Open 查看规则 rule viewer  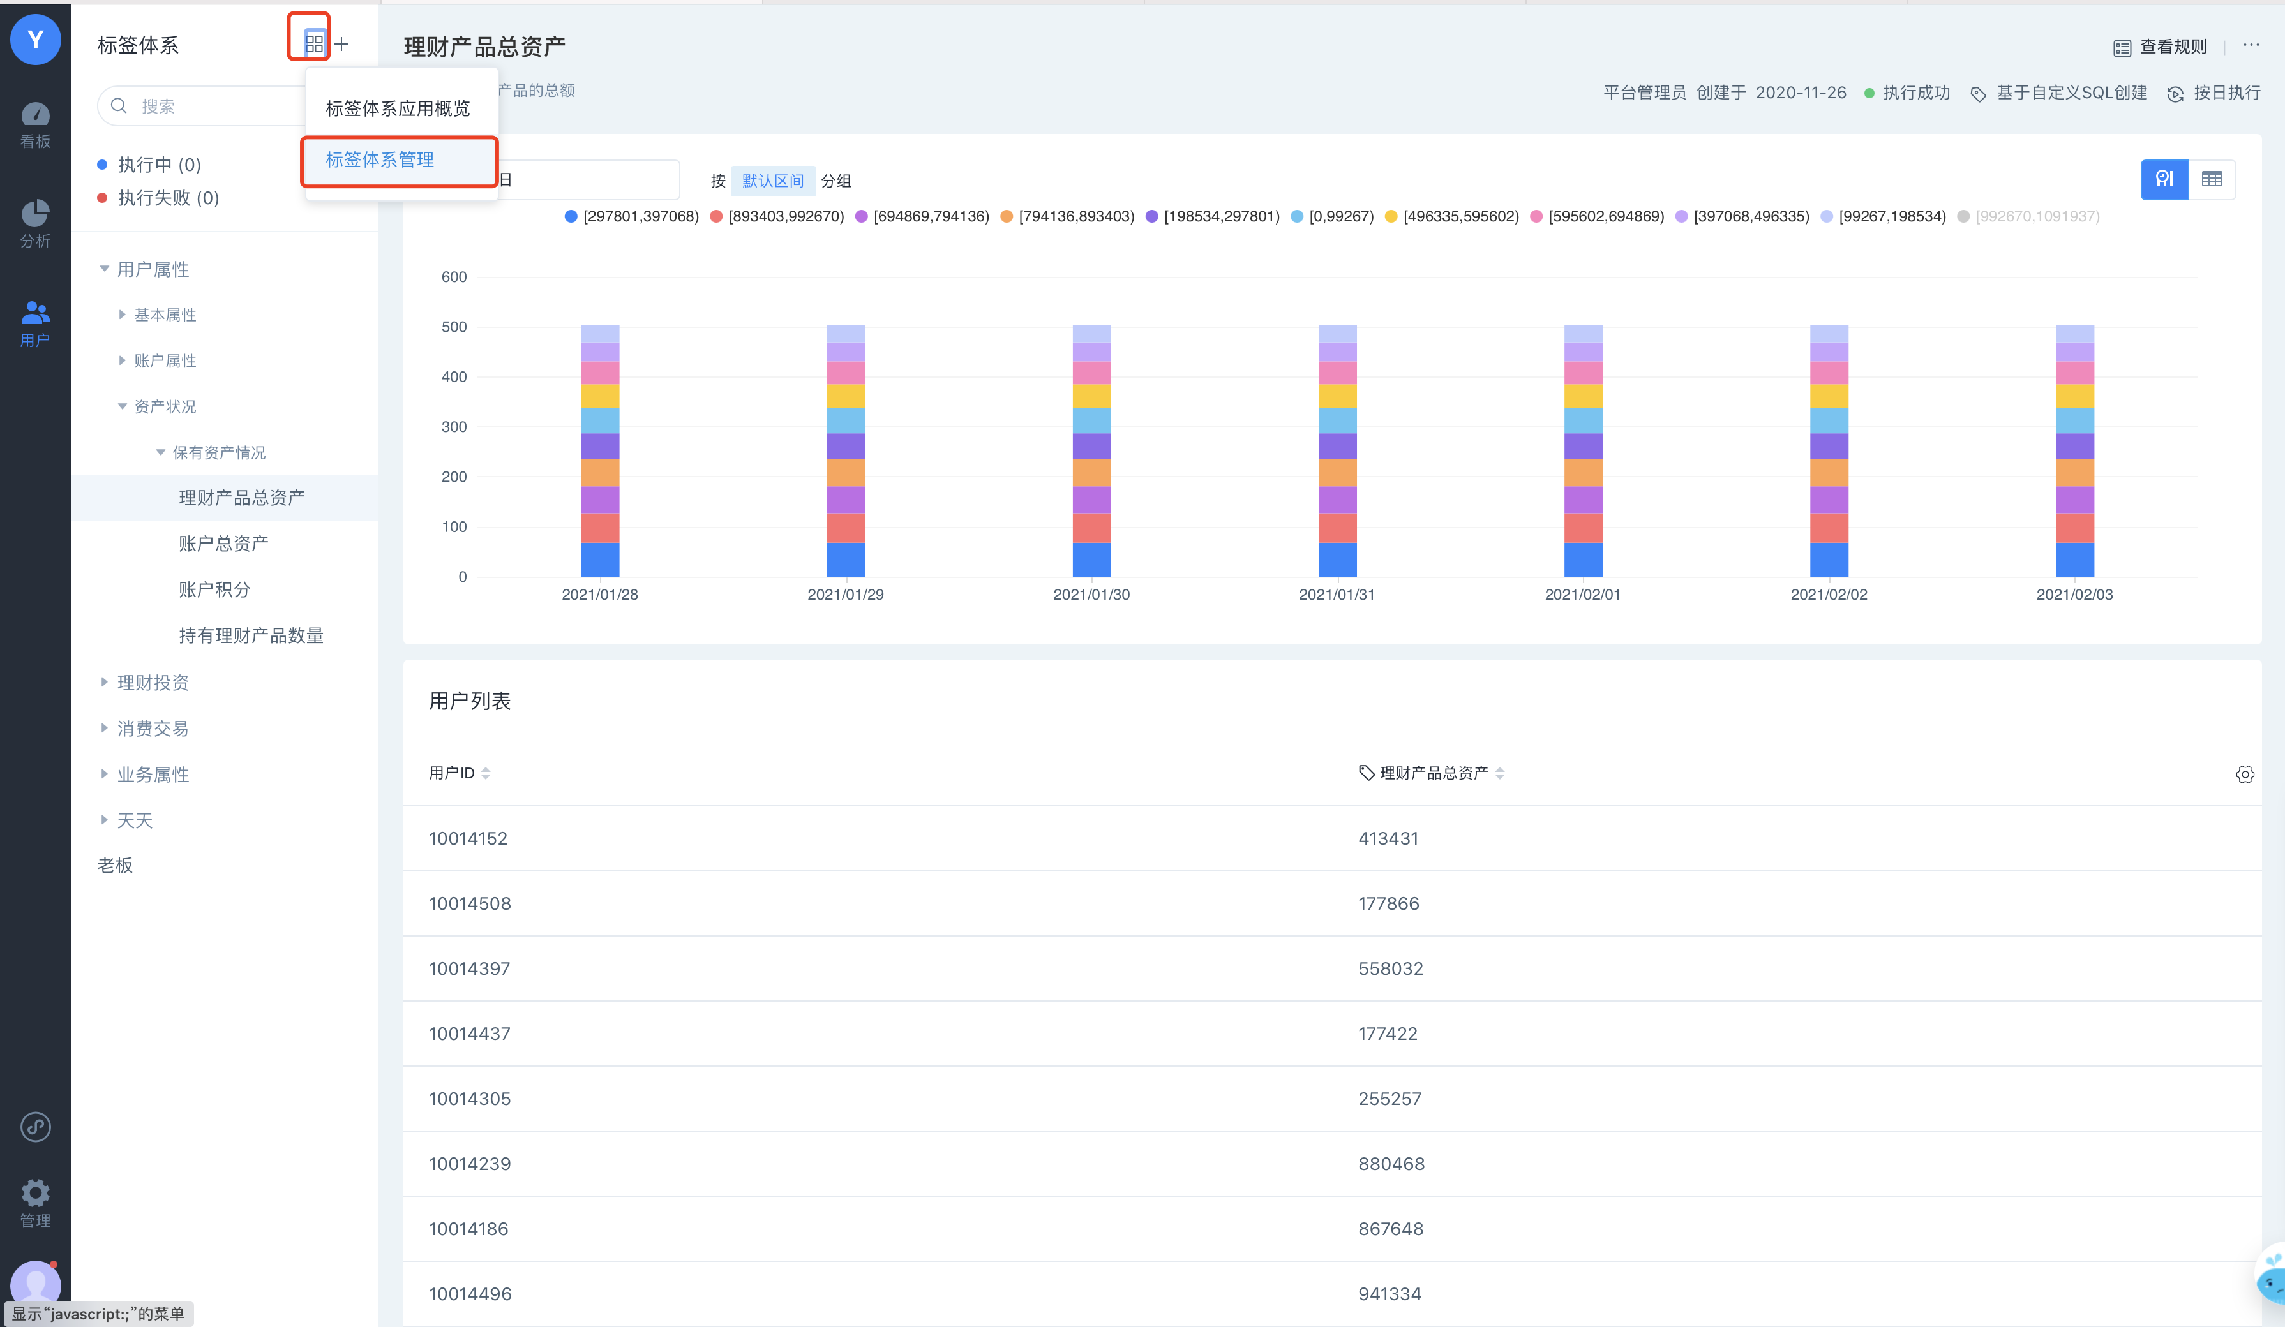point(2160,47)
